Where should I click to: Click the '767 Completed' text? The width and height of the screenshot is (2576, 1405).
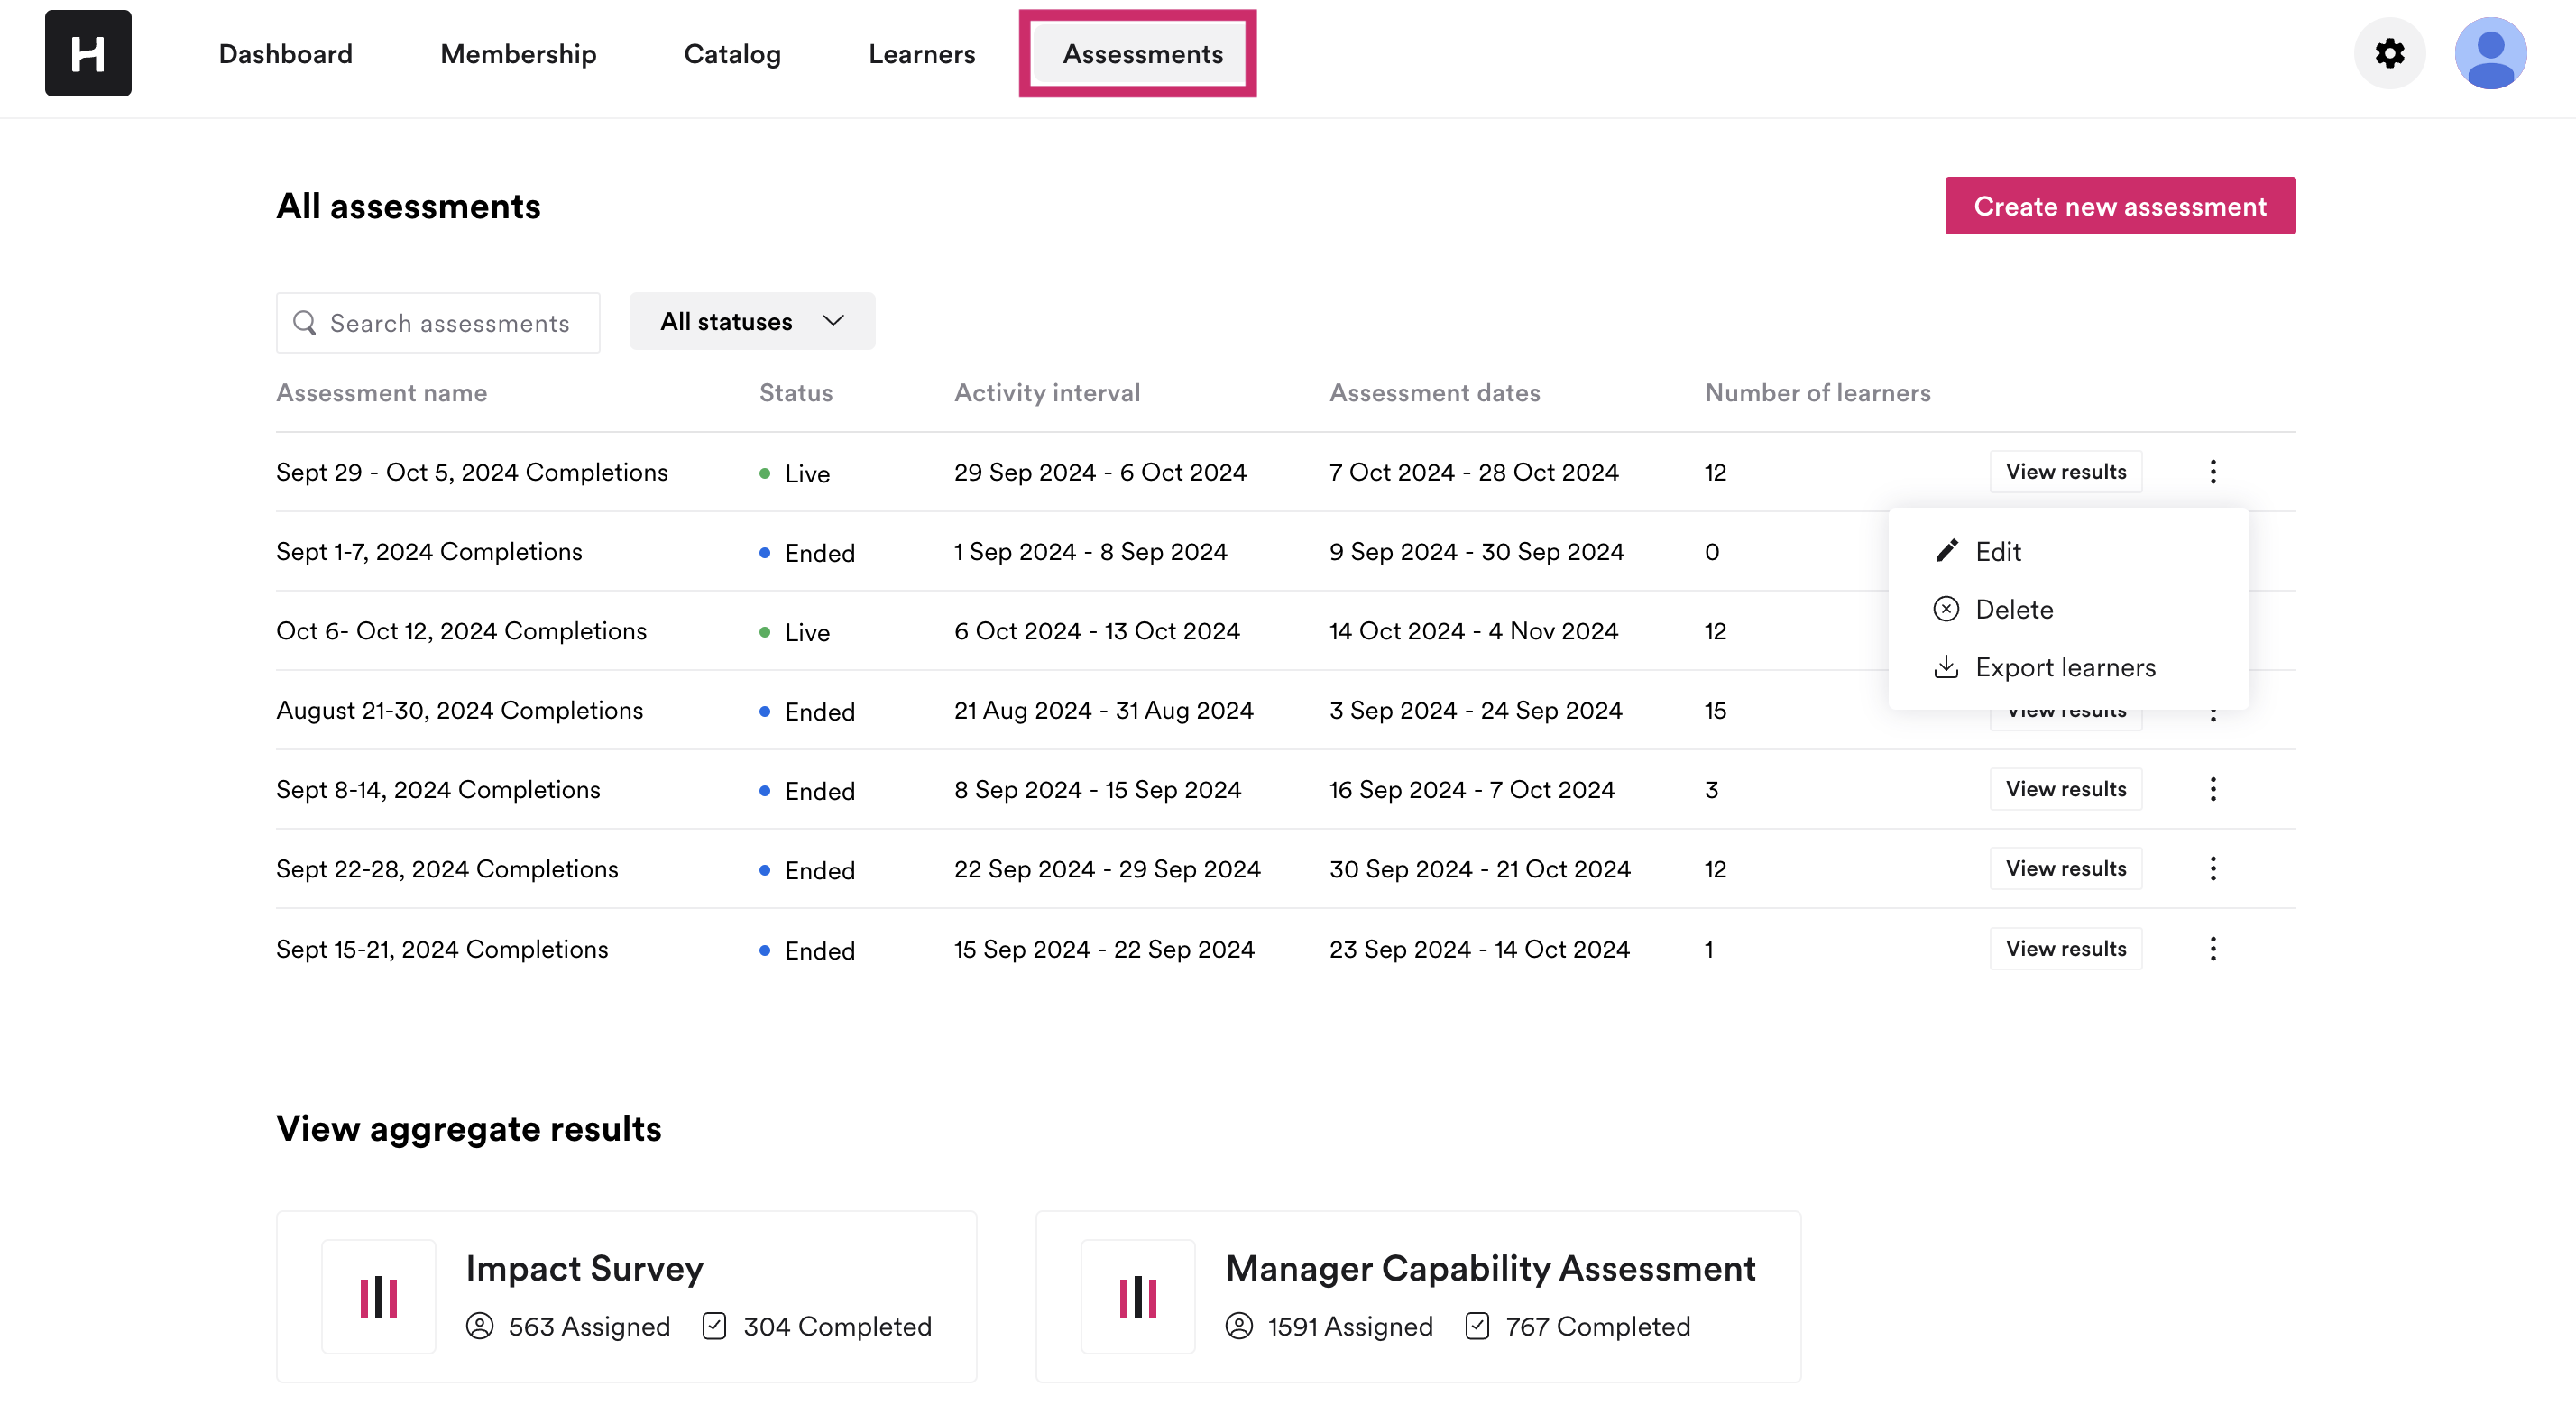click(1598, 1326)
